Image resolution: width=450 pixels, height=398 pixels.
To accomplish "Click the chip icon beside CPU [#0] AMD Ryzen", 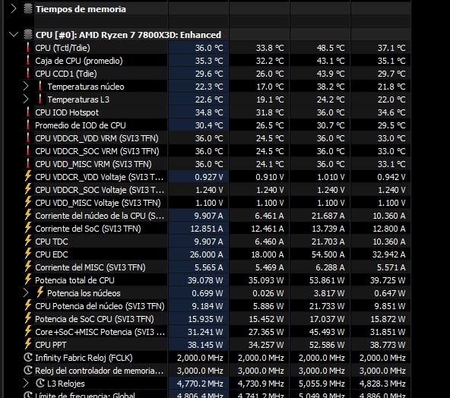I will click(28, 35).
